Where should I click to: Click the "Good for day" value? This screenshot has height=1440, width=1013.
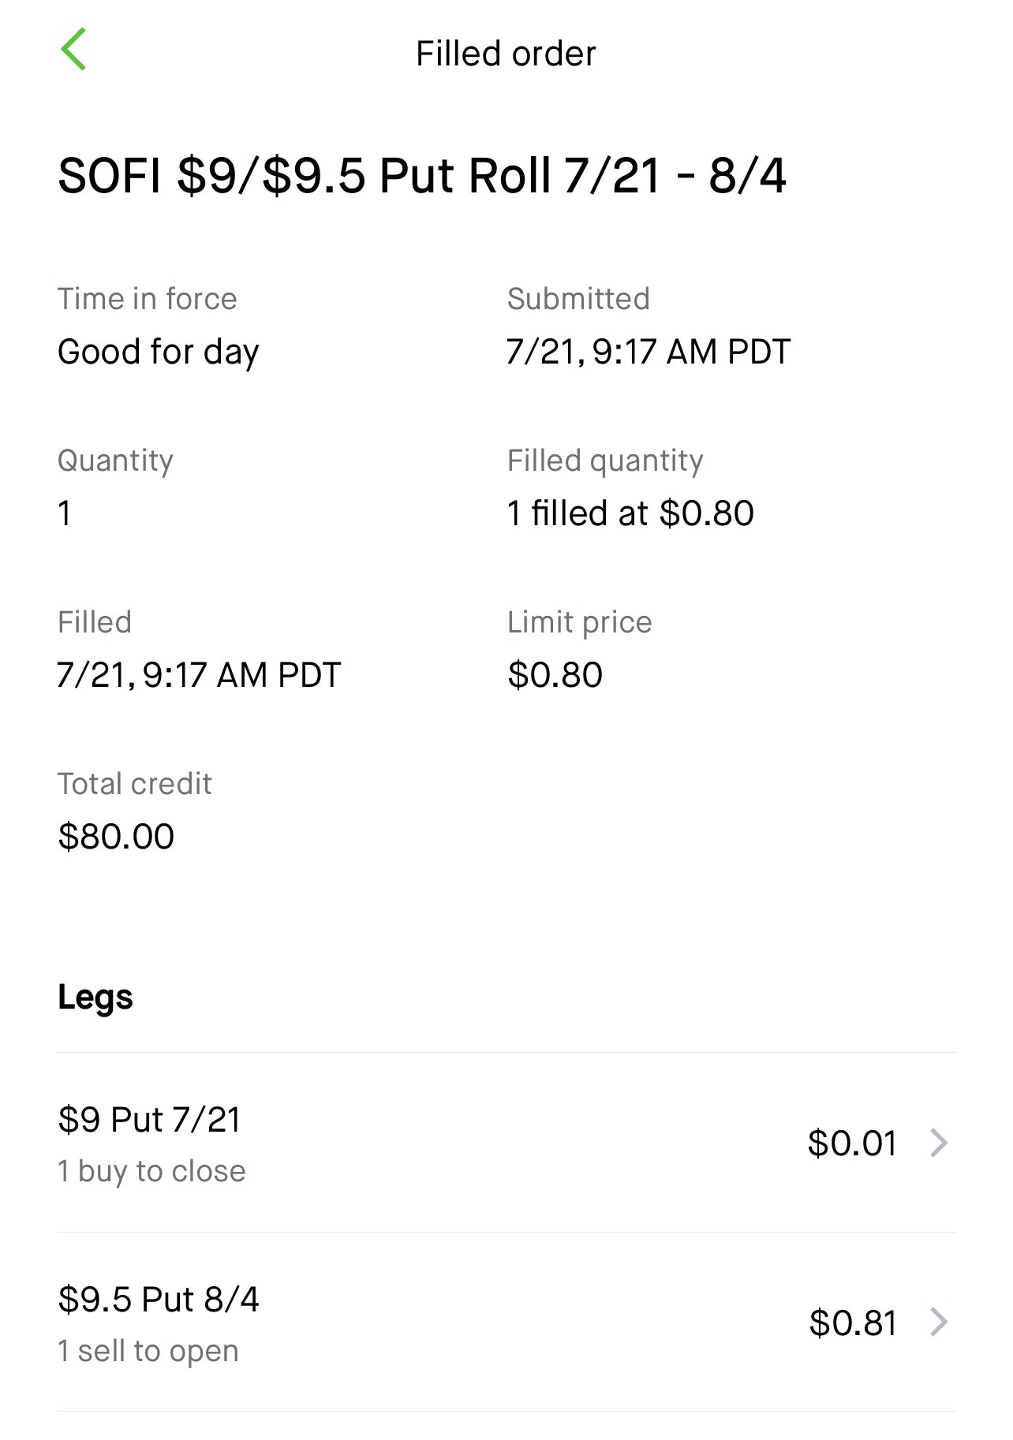[x=158, y=352]
